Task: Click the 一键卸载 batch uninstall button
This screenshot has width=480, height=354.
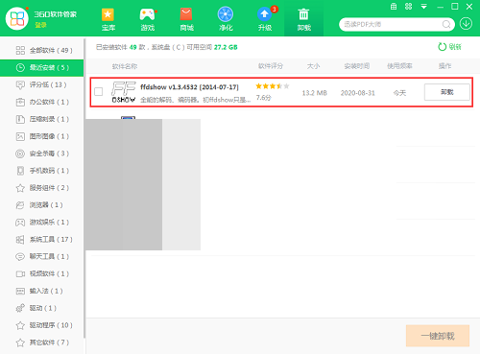Action: coord(438,336)
